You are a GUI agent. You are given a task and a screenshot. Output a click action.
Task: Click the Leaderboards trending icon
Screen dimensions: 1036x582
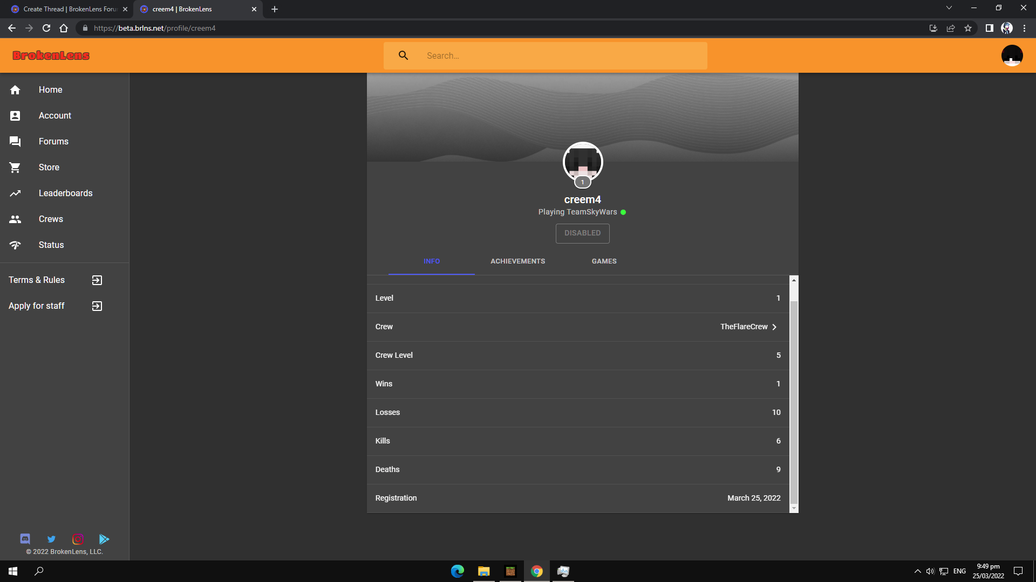[15, 193]
